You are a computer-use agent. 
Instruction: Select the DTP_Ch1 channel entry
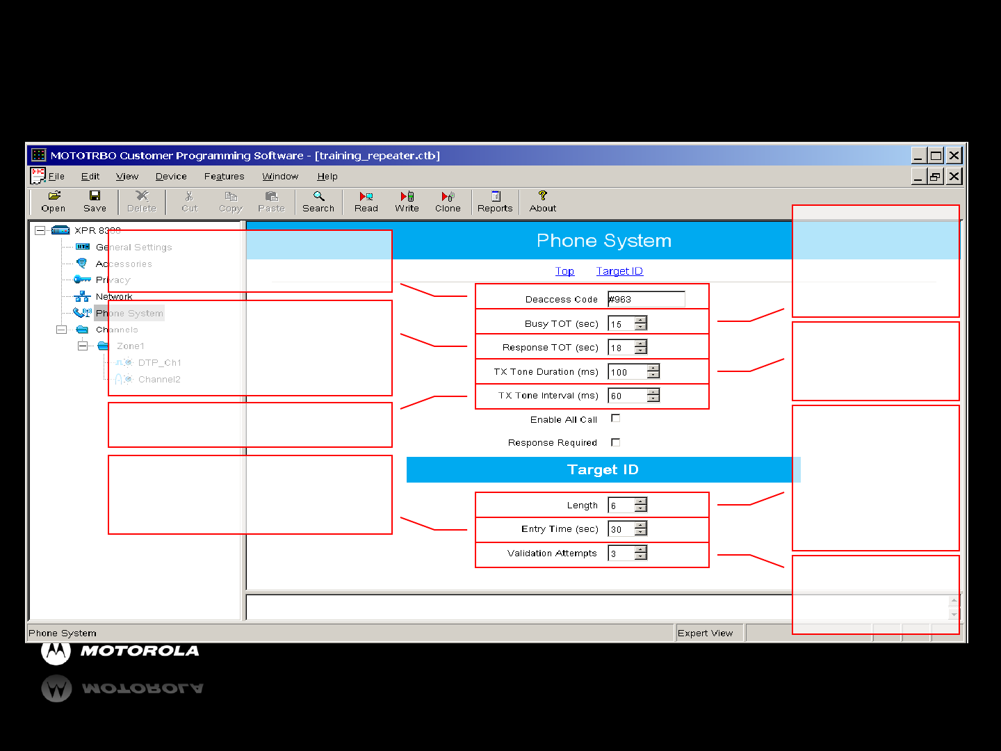[x=160, y=362]
